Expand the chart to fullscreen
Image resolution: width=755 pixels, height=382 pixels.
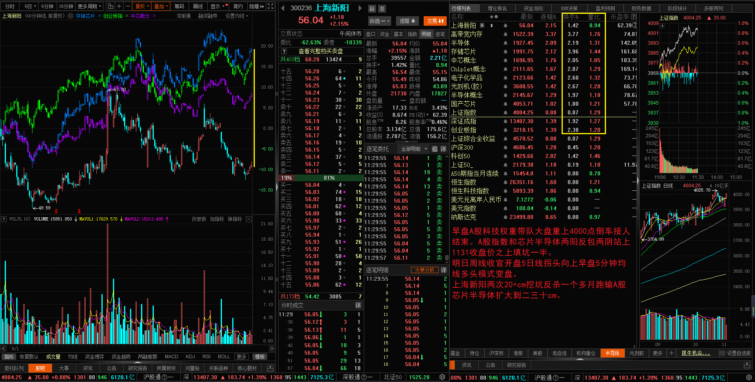click(x=271, y=6)
